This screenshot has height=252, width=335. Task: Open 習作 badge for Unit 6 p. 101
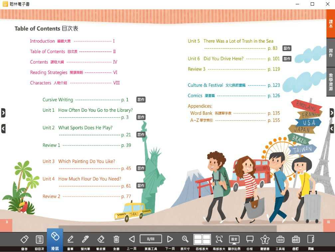tap(287, 59)
